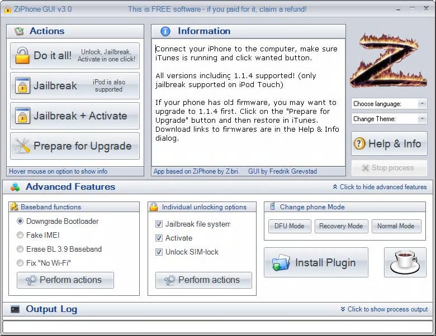Open the Change Theme dropdown
This screenshot has height=336, width=436.
389,119
